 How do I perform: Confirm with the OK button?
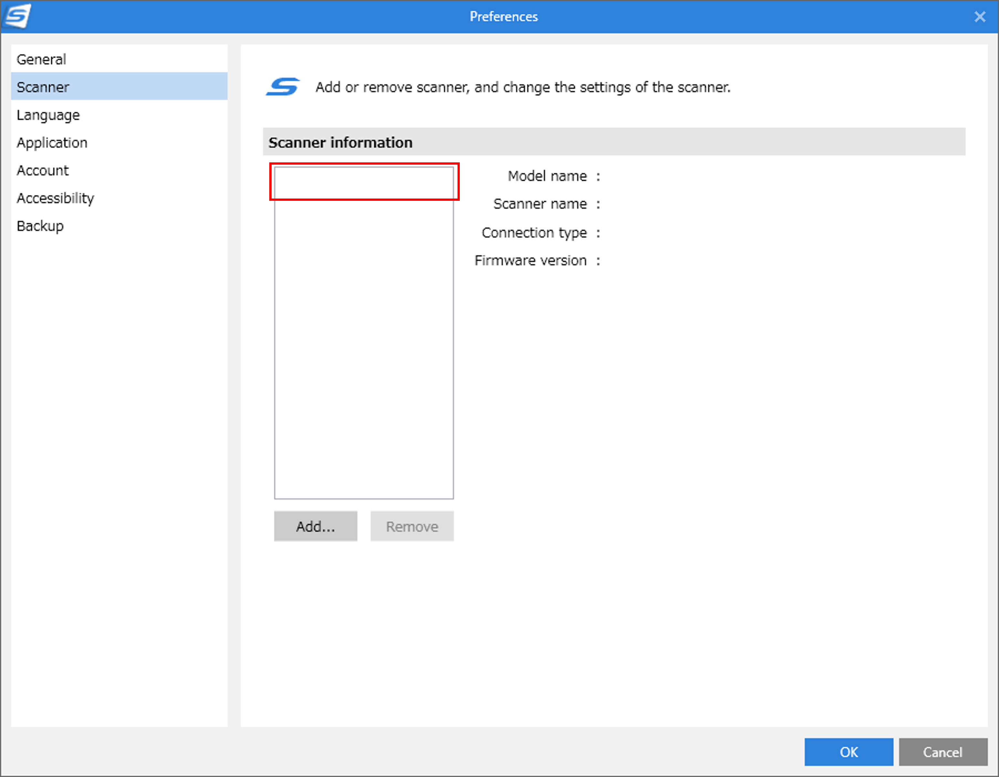click(x=849, y=752)
